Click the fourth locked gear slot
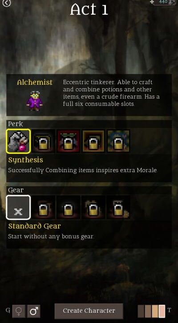 93,208
